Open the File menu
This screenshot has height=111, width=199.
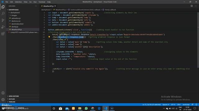pos(7,2)
